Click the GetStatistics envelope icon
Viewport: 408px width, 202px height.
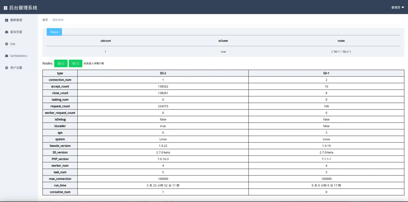(x=6, y=56)
